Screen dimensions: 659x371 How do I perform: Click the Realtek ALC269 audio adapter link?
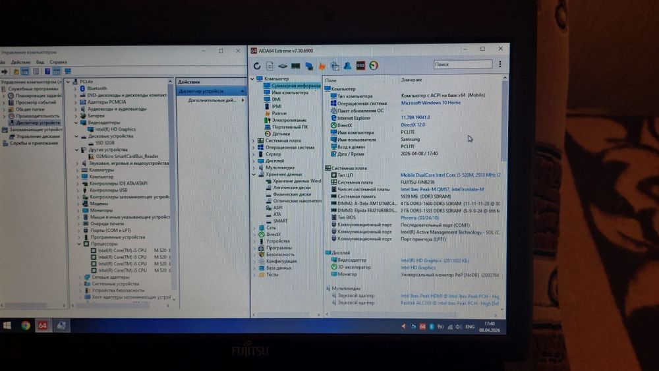[449, 303]
